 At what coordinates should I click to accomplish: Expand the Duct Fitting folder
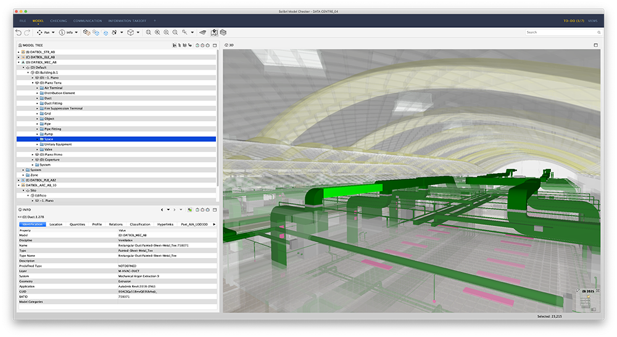click(38, 104)
